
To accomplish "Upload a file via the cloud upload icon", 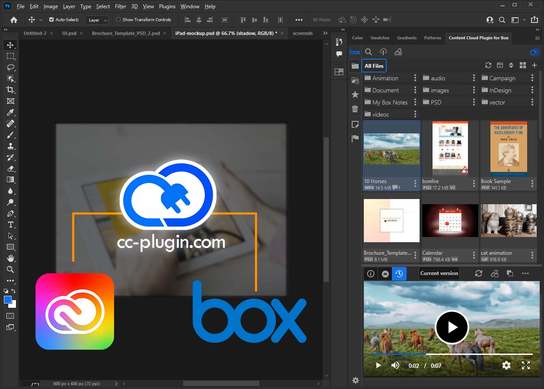I will click(x=383, y=52).
